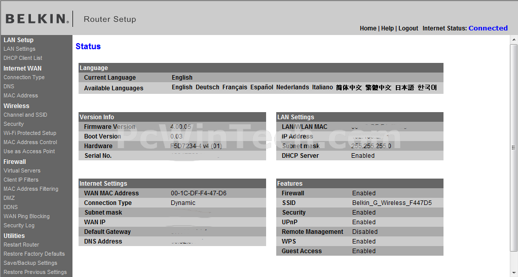Screen dimensions: 518x277
Task: Open Save/Backup Settings page
Action: [x=30, y=263]
